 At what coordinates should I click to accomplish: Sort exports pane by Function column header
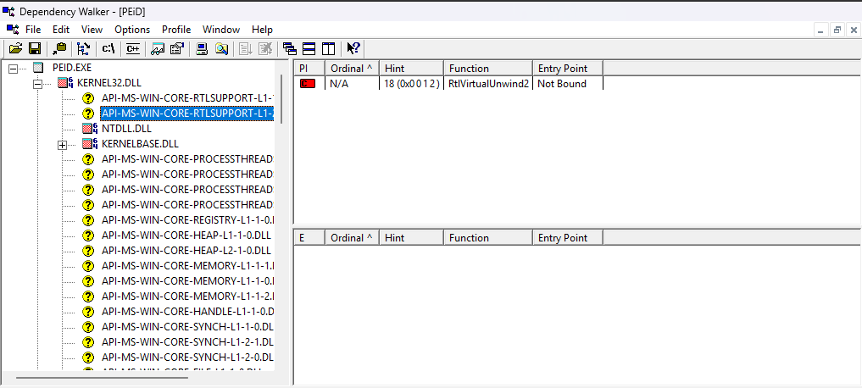tap(488, 237)
